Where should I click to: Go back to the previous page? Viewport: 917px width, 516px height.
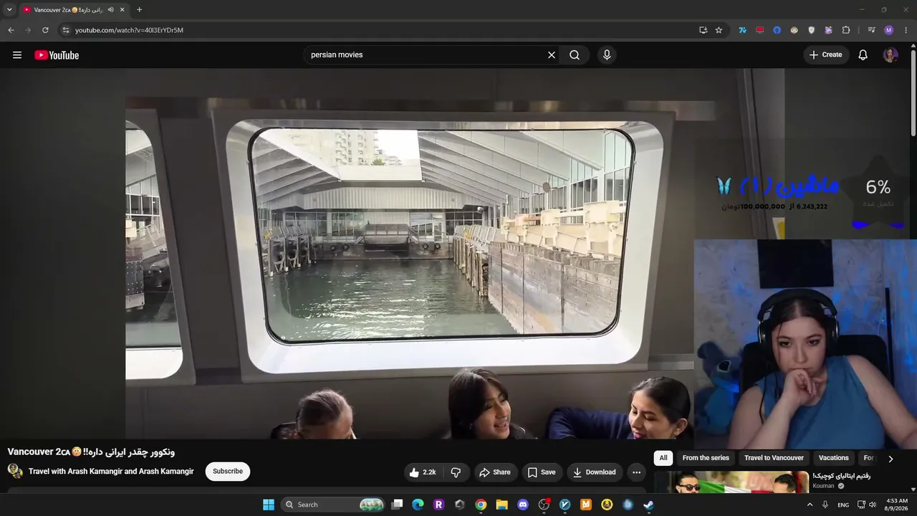pos(11,30)
